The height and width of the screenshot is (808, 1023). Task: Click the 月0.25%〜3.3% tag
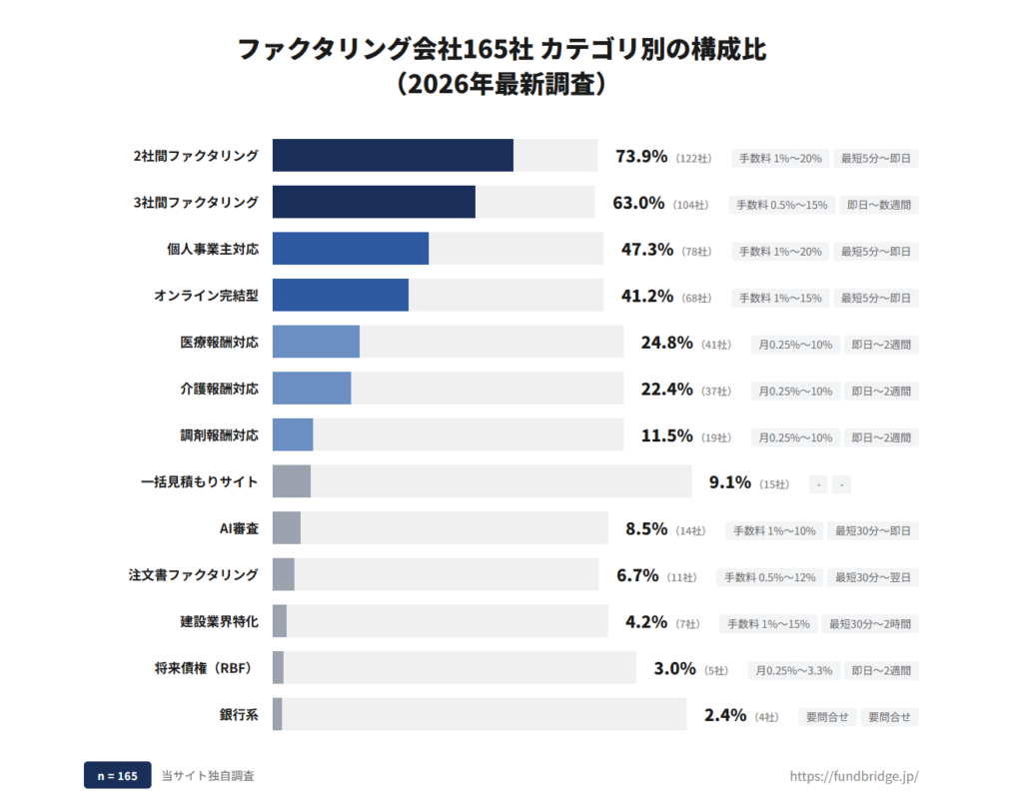[794, 670]
